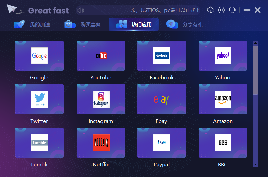
Task: Click the scrollbar up arrow
Action: tap(255, 43)
